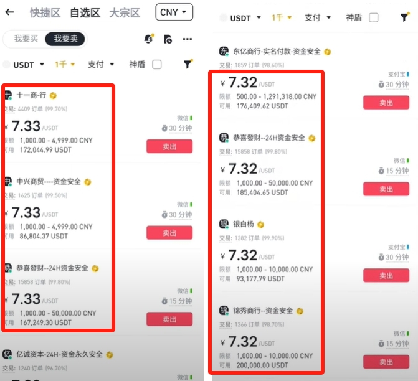
Task: Select the 我要卖 toggle option
Action: 65,39
